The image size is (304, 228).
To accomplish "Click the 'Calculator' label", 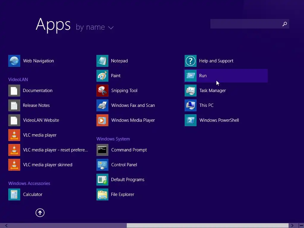I will click(x=33, y=194).
